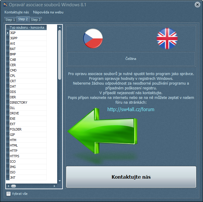Click the horizontal scroll left arrow
The image size is (203, 202).
(8, 186)
